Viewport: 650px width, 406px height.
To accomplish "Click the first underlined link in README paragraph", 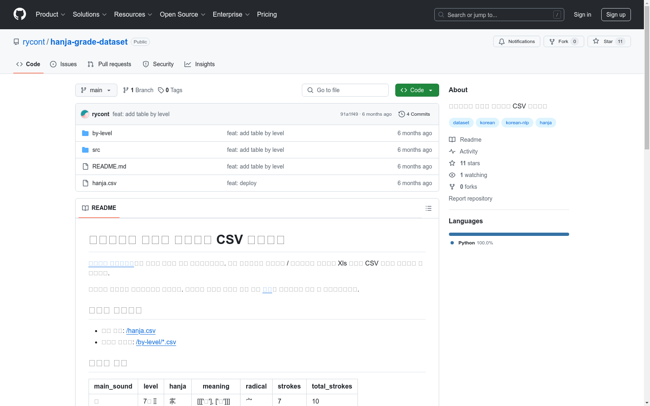I will 111,263.
